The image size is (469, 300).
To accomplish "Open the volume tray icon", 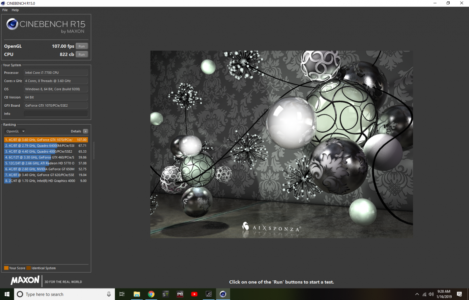I will coord(431,294).
